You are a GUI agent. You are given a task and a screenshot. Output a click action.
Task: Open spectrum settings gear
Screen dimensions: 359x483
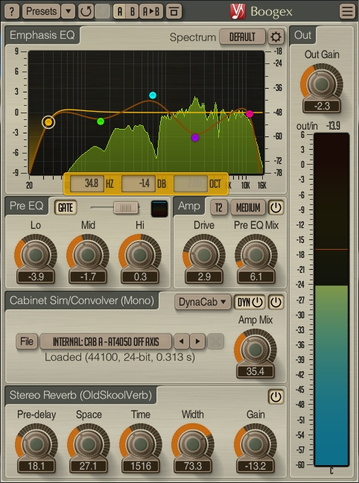pos(276,37)
